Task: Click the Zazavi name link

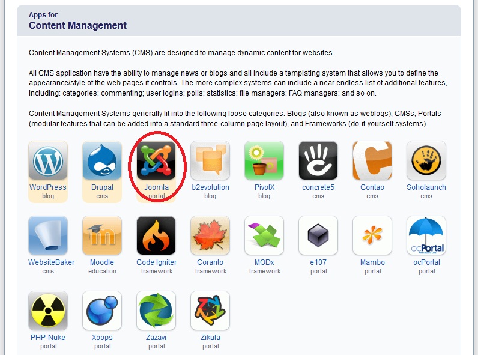Action: point(156,338)
